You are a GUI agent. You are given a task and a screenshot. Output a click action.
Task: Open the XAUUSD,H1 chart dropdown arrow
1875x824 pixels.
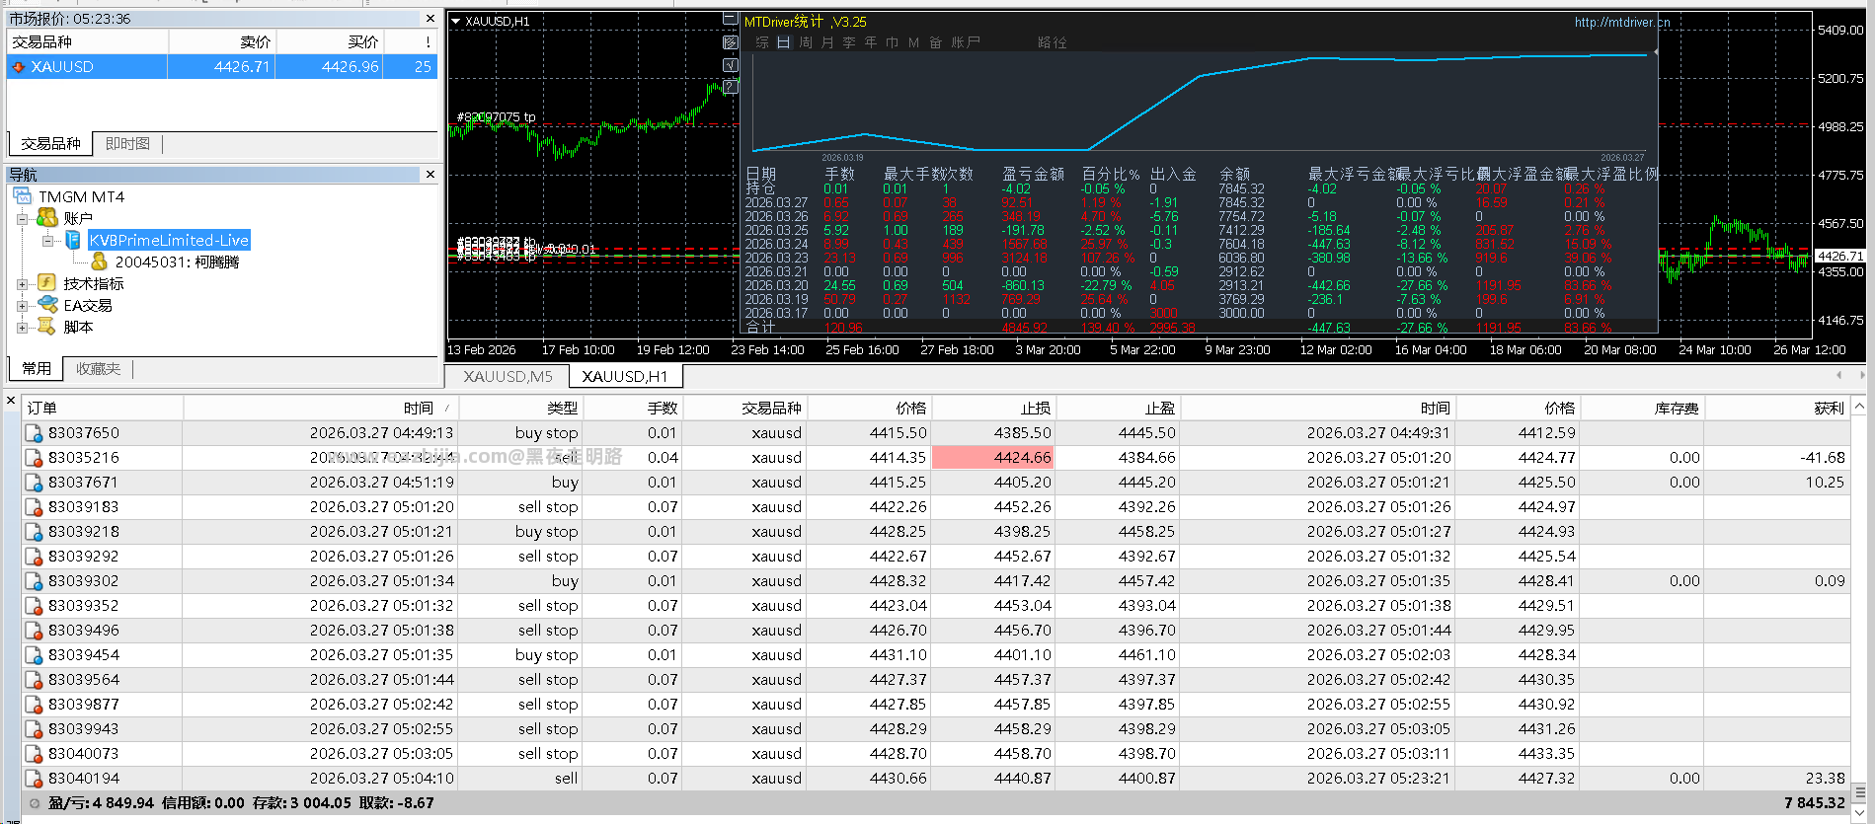click(455, 21)
